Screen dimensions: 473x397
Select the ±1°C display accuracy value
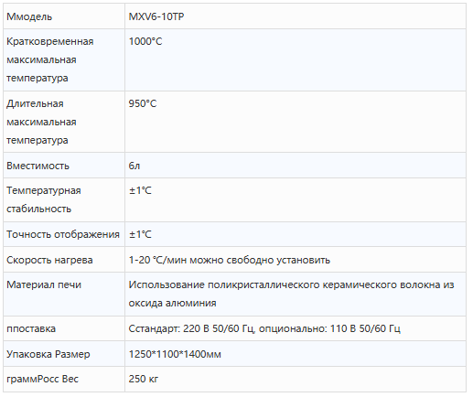[140, 234]
